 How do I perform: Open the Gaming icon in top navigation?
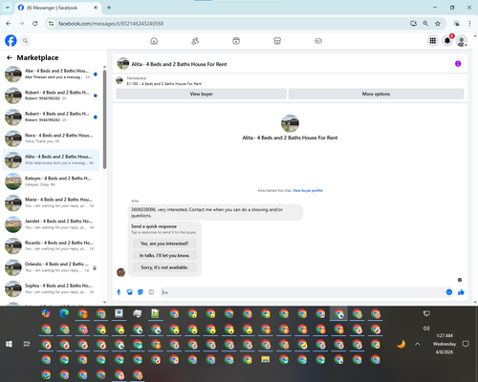[x=318, y=41]
